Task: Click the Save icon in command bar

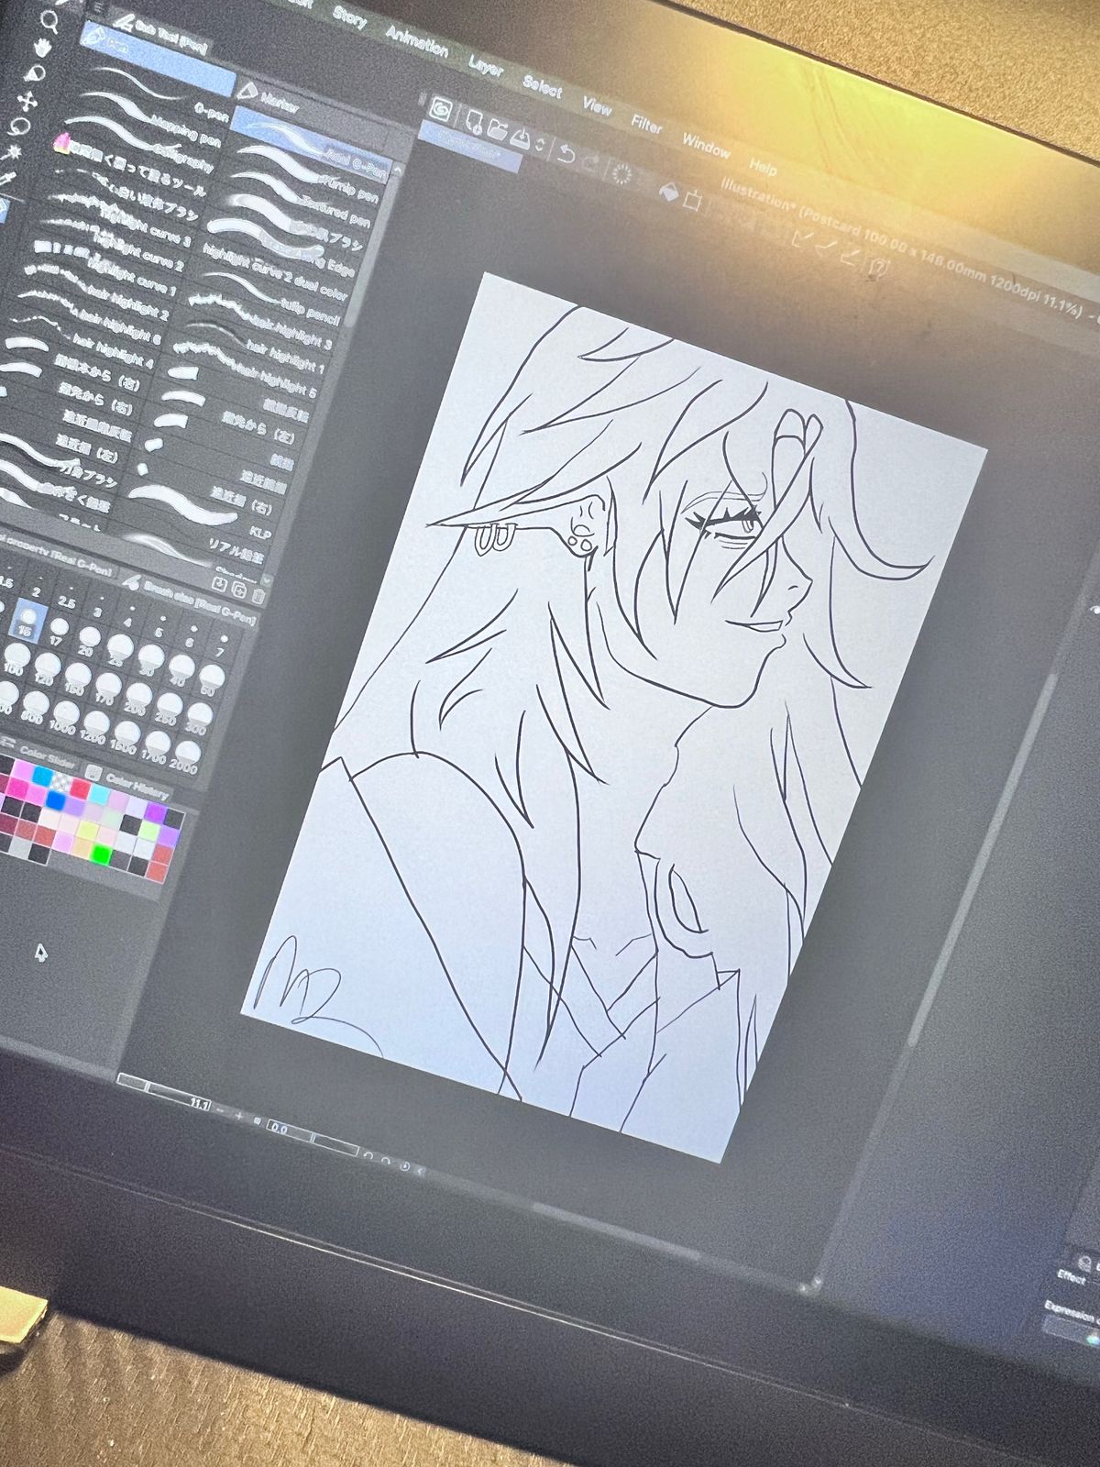Action: (x=520, y=138)
